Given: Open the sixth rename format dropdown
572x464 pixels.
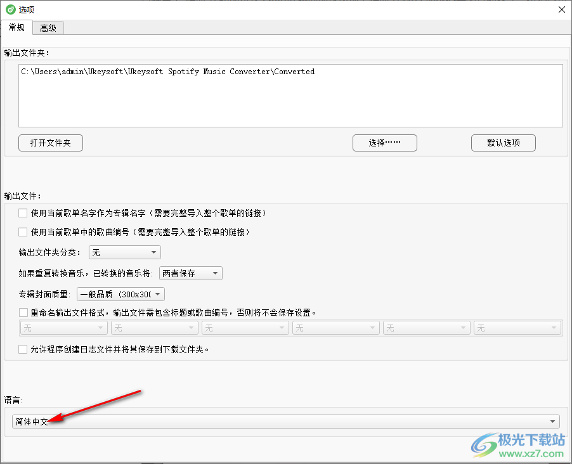Looking at the screenshot, I should [x=517, y=328].
